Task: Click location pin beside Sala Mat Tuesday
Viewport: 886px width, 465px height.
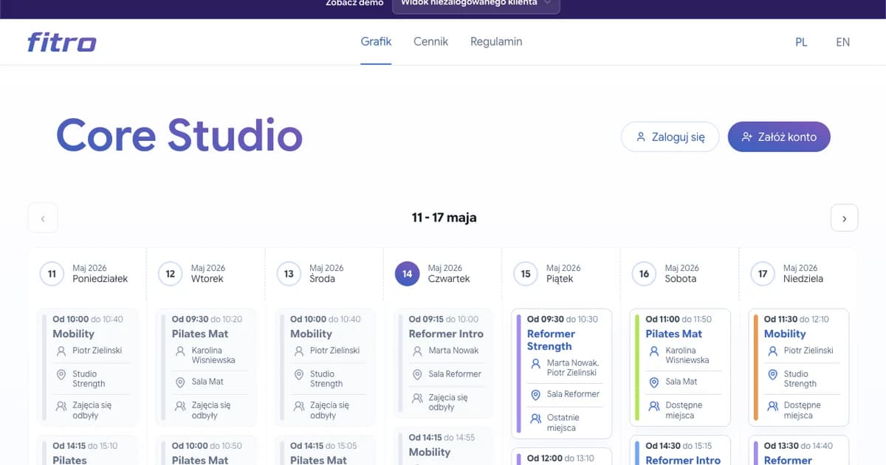Action: click(x=180, y=382)
